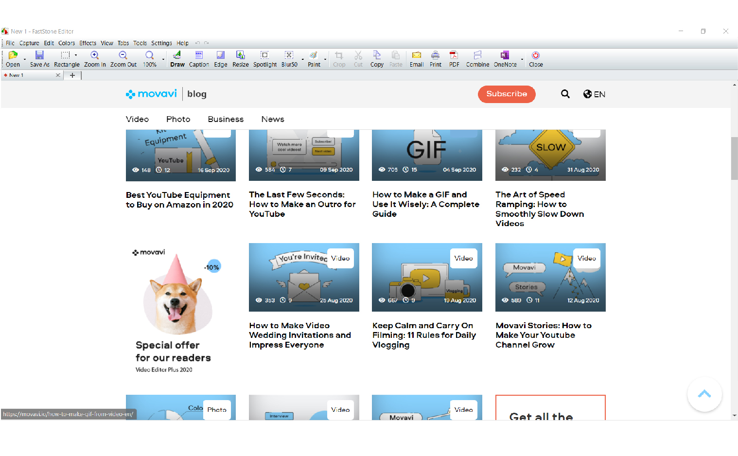Screen dimensions: 738x456
Task: Click the Paste toolbar icon
Action: click(x=396, y=59)
